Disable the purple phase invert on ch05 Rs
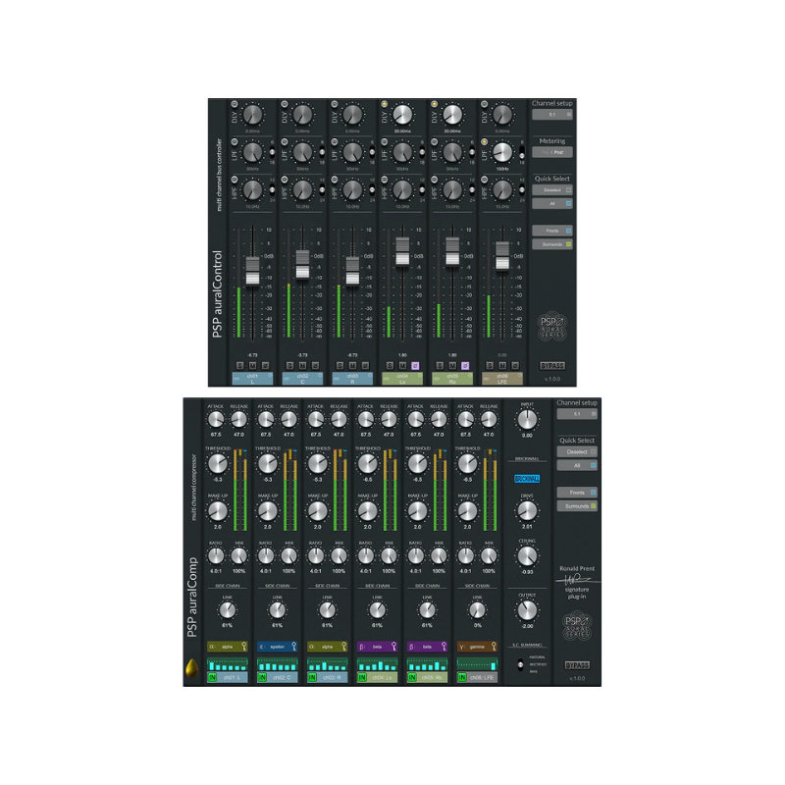This screenshot has height=785, width=785. click(465, 366)
